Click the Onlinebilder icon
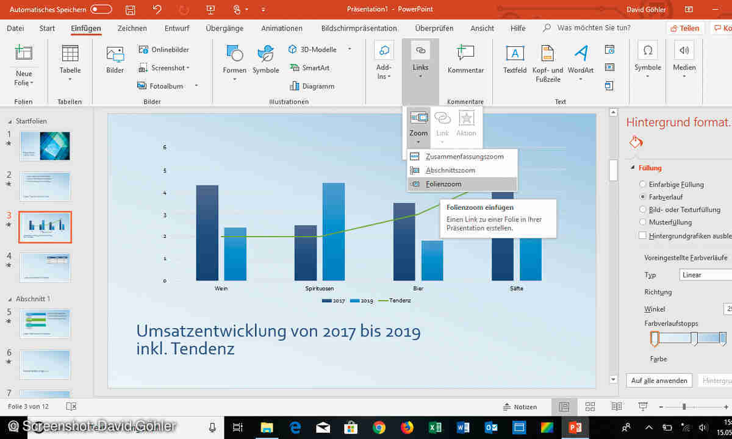Viewport: 732px width, 439px height. point(144,49)
